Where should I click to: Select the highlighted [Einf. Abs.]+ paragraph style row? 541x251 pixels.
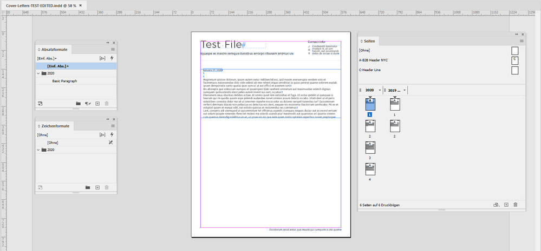(76, 66)
